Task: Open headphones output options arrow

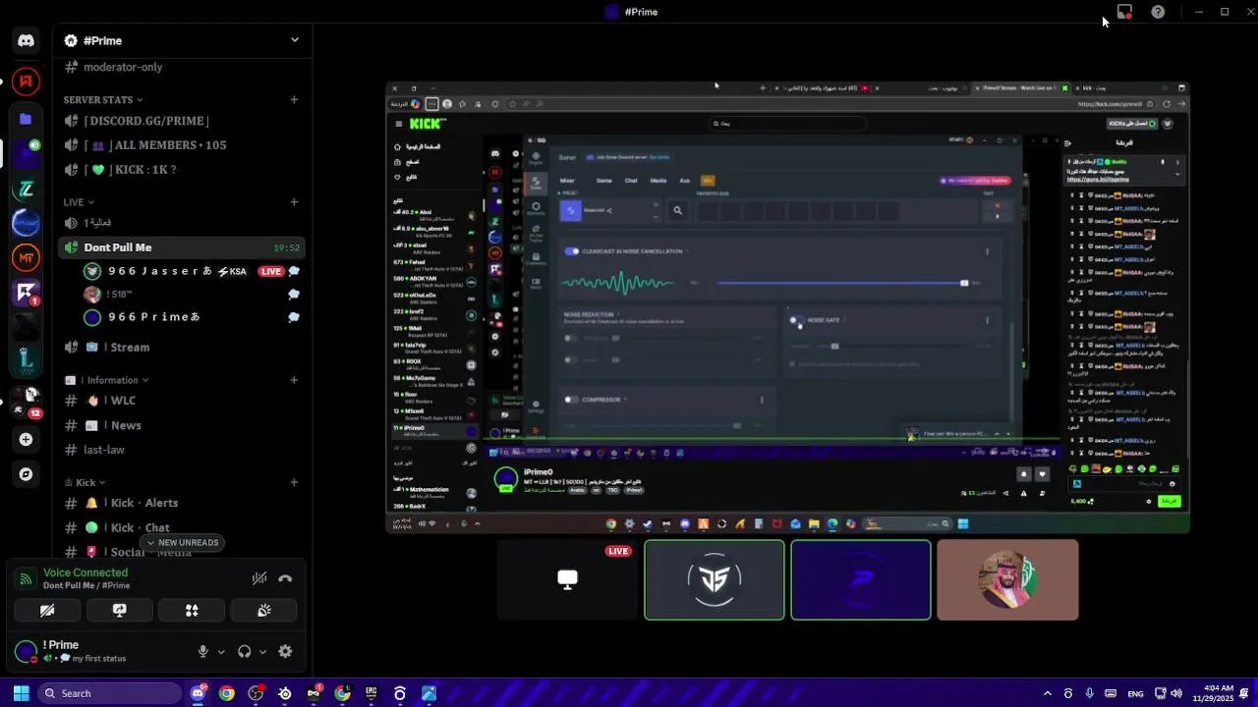Action: click(x=262, y=651)
